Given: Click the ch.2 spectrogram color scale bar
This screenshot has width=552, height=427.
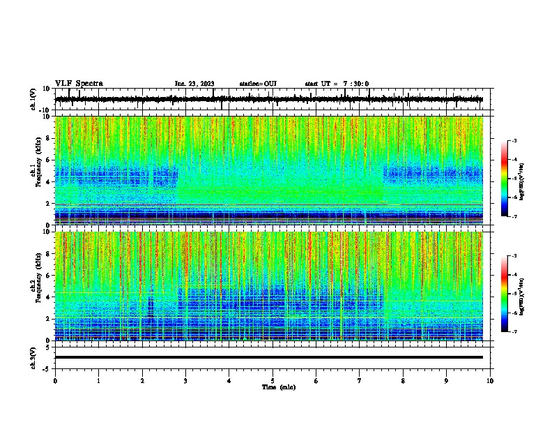Looking at the screenshot, I should 504,294.
